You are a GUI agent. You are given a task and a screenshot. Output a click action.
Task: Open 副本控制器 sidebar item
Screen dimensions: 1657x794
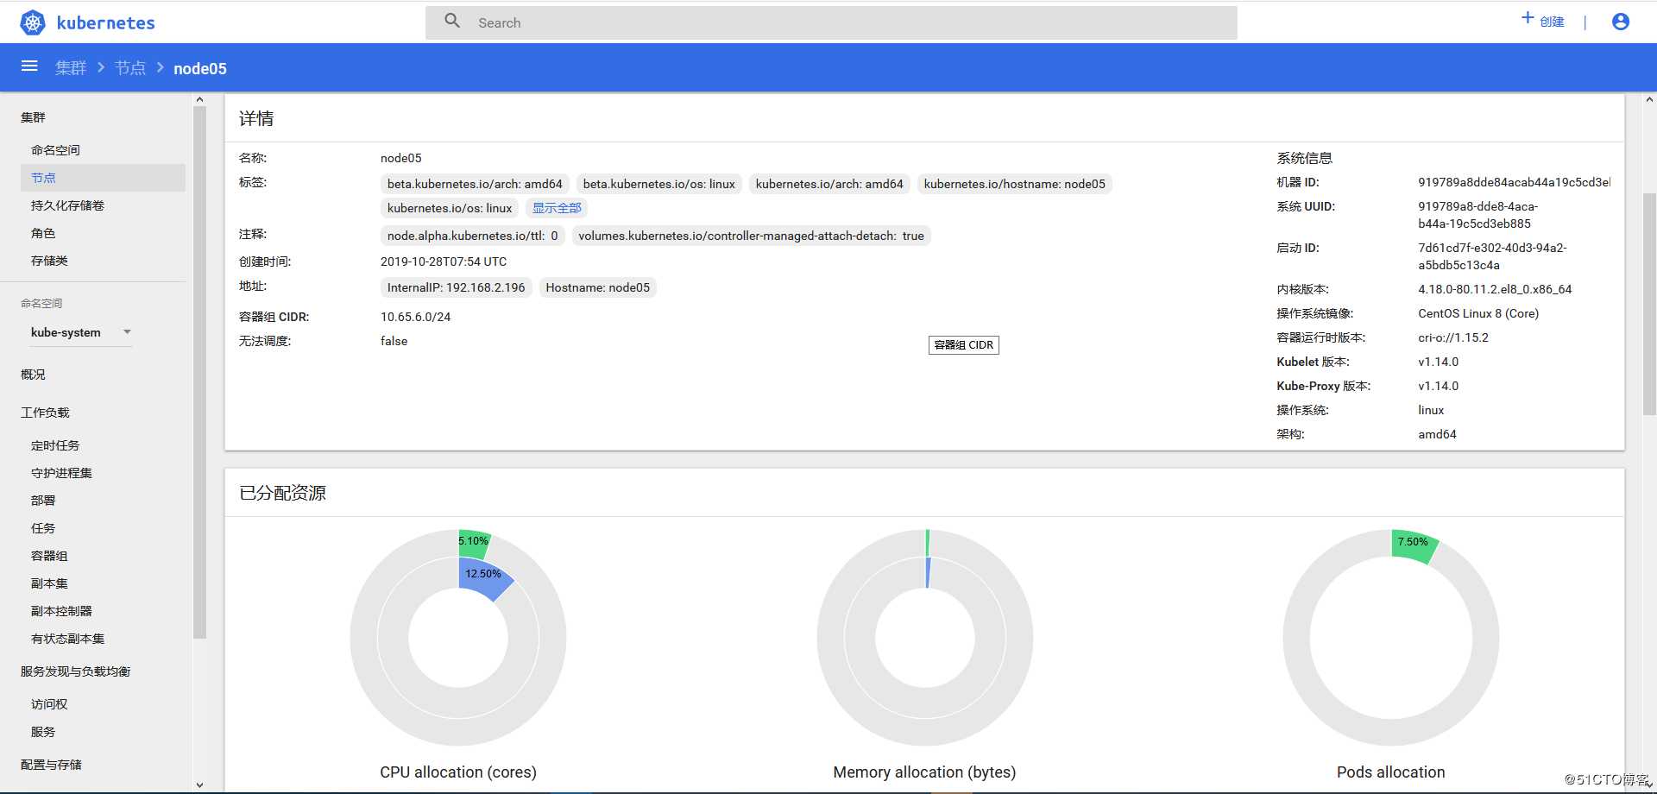point(61,611)
